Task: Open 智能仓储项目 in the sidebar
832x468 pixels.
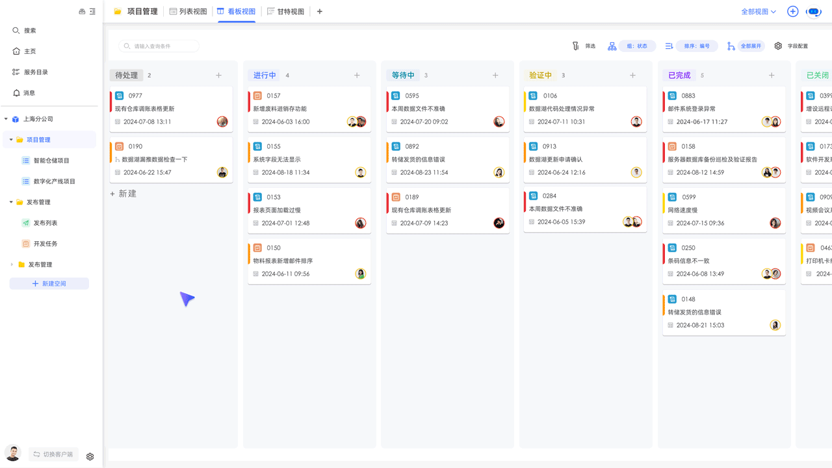Action: click(51, 161)
